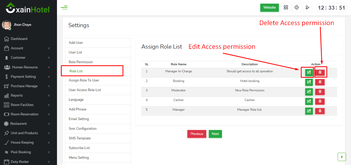Open Dashboard from the sidebar
Screen dimensions: 351x165
[19, 39]
